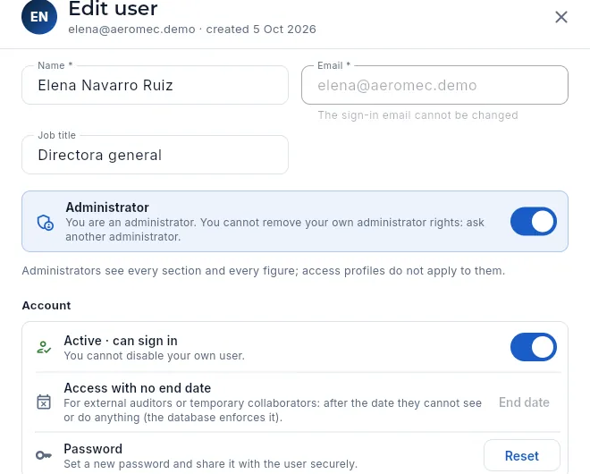Click the calendar end-date icon

pos(44,402)
